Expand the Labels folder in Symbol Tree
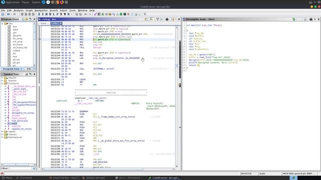 [x=2, y=132]
